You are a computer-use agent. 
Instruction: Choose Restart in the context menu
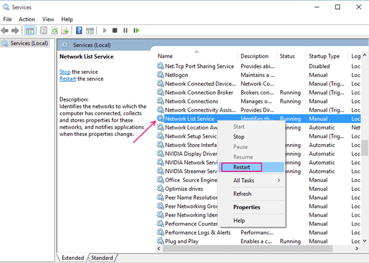(x=251, y=167)
